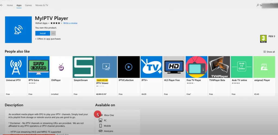Open the enigma2 Player app tile
This screenshot has height=135, width=278.
click(x=264, y=76)
